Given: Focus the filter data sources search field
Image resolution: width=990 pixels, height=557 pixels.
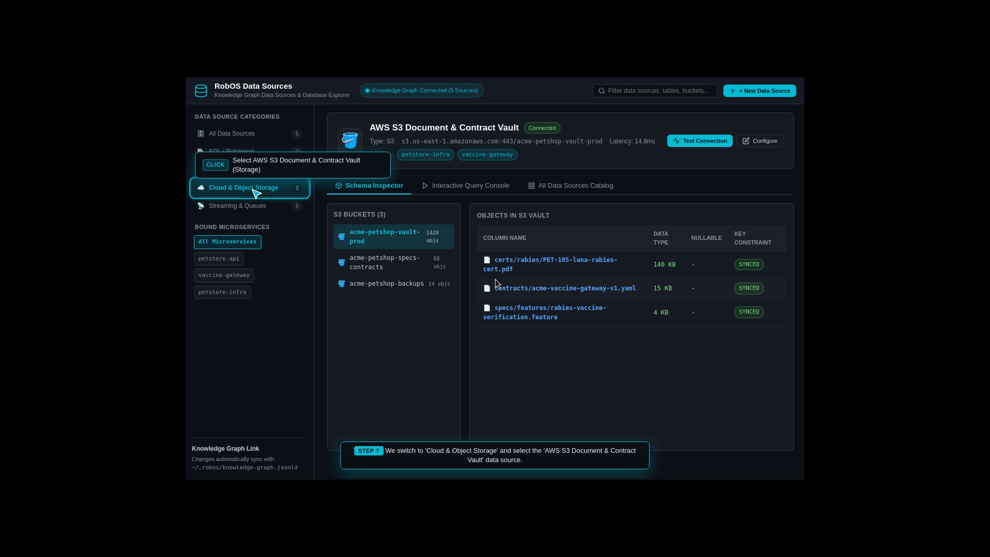Looking at the screenshot, I should 655,91.
